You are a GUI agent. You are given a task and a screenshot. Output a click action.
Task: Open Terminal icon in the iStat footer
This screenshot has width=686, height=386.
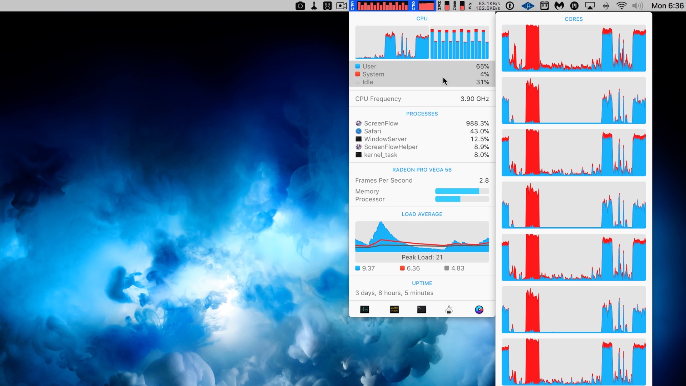422,310
